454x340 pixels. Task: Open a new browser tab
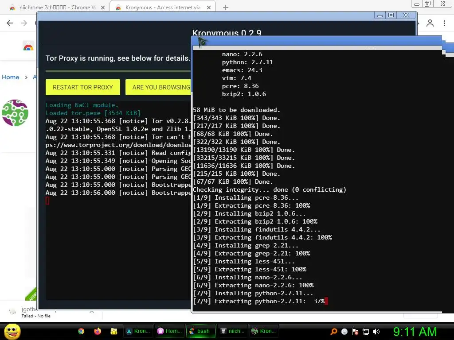point(226,8)
